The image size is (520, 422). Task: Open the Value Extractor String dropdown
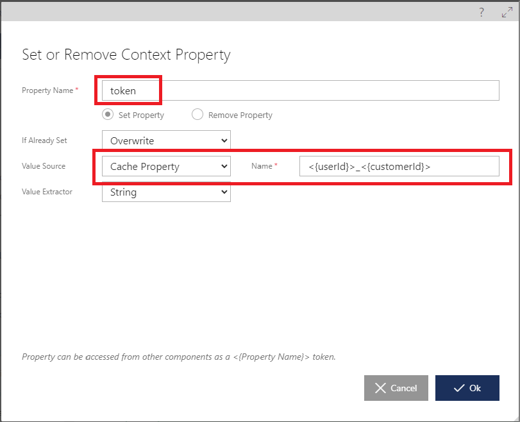166,192
